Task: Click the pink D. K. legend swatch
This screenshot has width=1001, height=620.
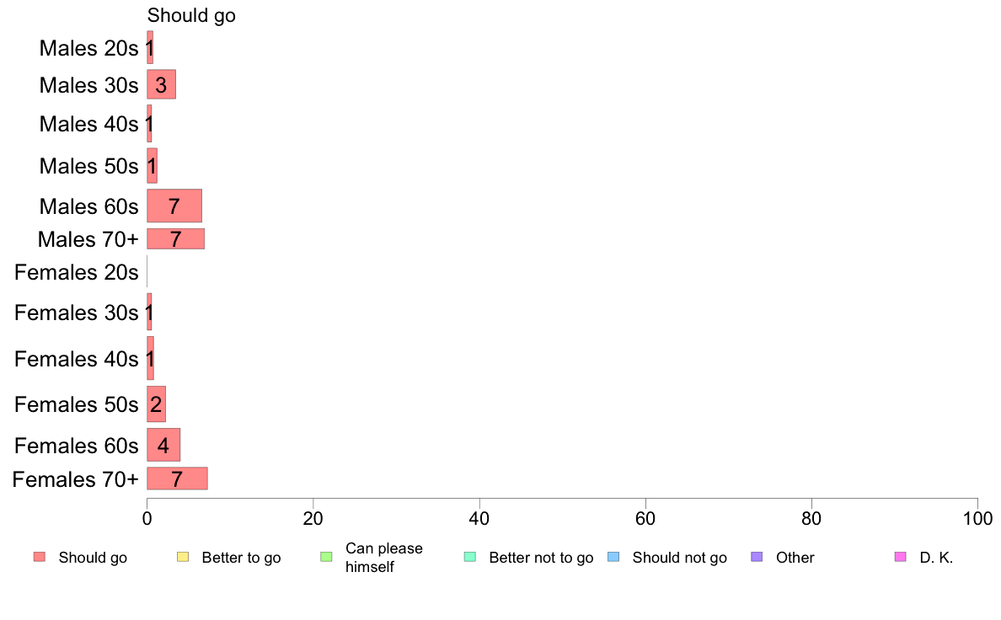Action: (901, 557)
